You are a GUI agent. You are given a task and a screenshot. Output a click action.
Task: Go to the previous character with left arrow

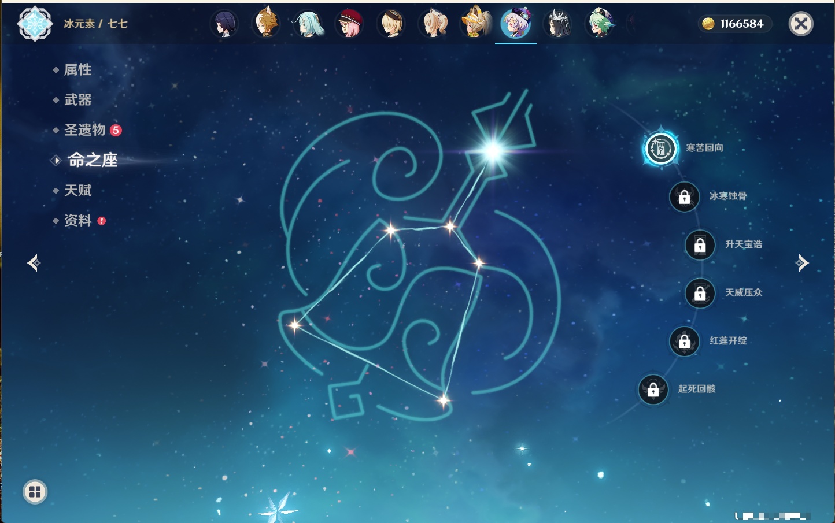point(34,263)
